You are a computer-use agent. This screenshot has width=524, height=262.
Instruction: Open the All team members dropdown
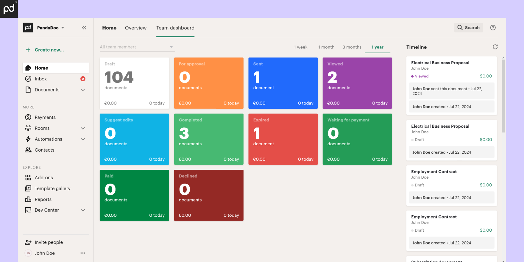pos(137,47)
